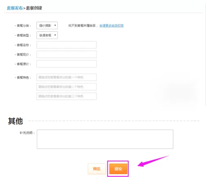
Task: Submit the form with the orange 提交 button
Action: point(118,169)
